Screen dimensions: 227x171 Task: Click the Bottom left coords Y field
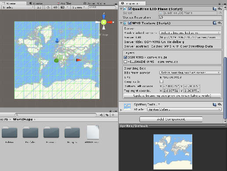point(192,86)
